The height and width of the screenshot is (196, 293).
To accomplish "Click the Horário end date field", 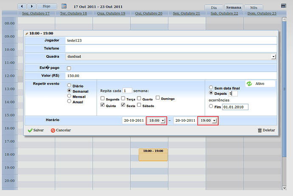I will [185, 120].
